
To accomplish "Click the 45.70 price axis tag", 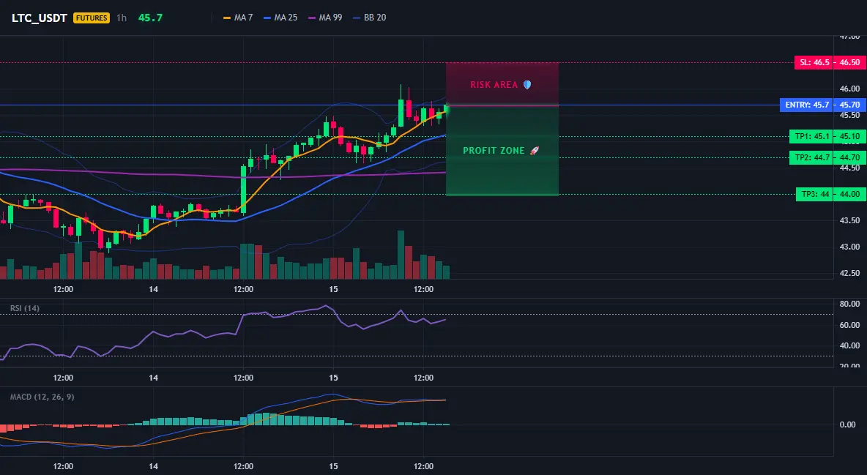I will (x=850, y=105).
